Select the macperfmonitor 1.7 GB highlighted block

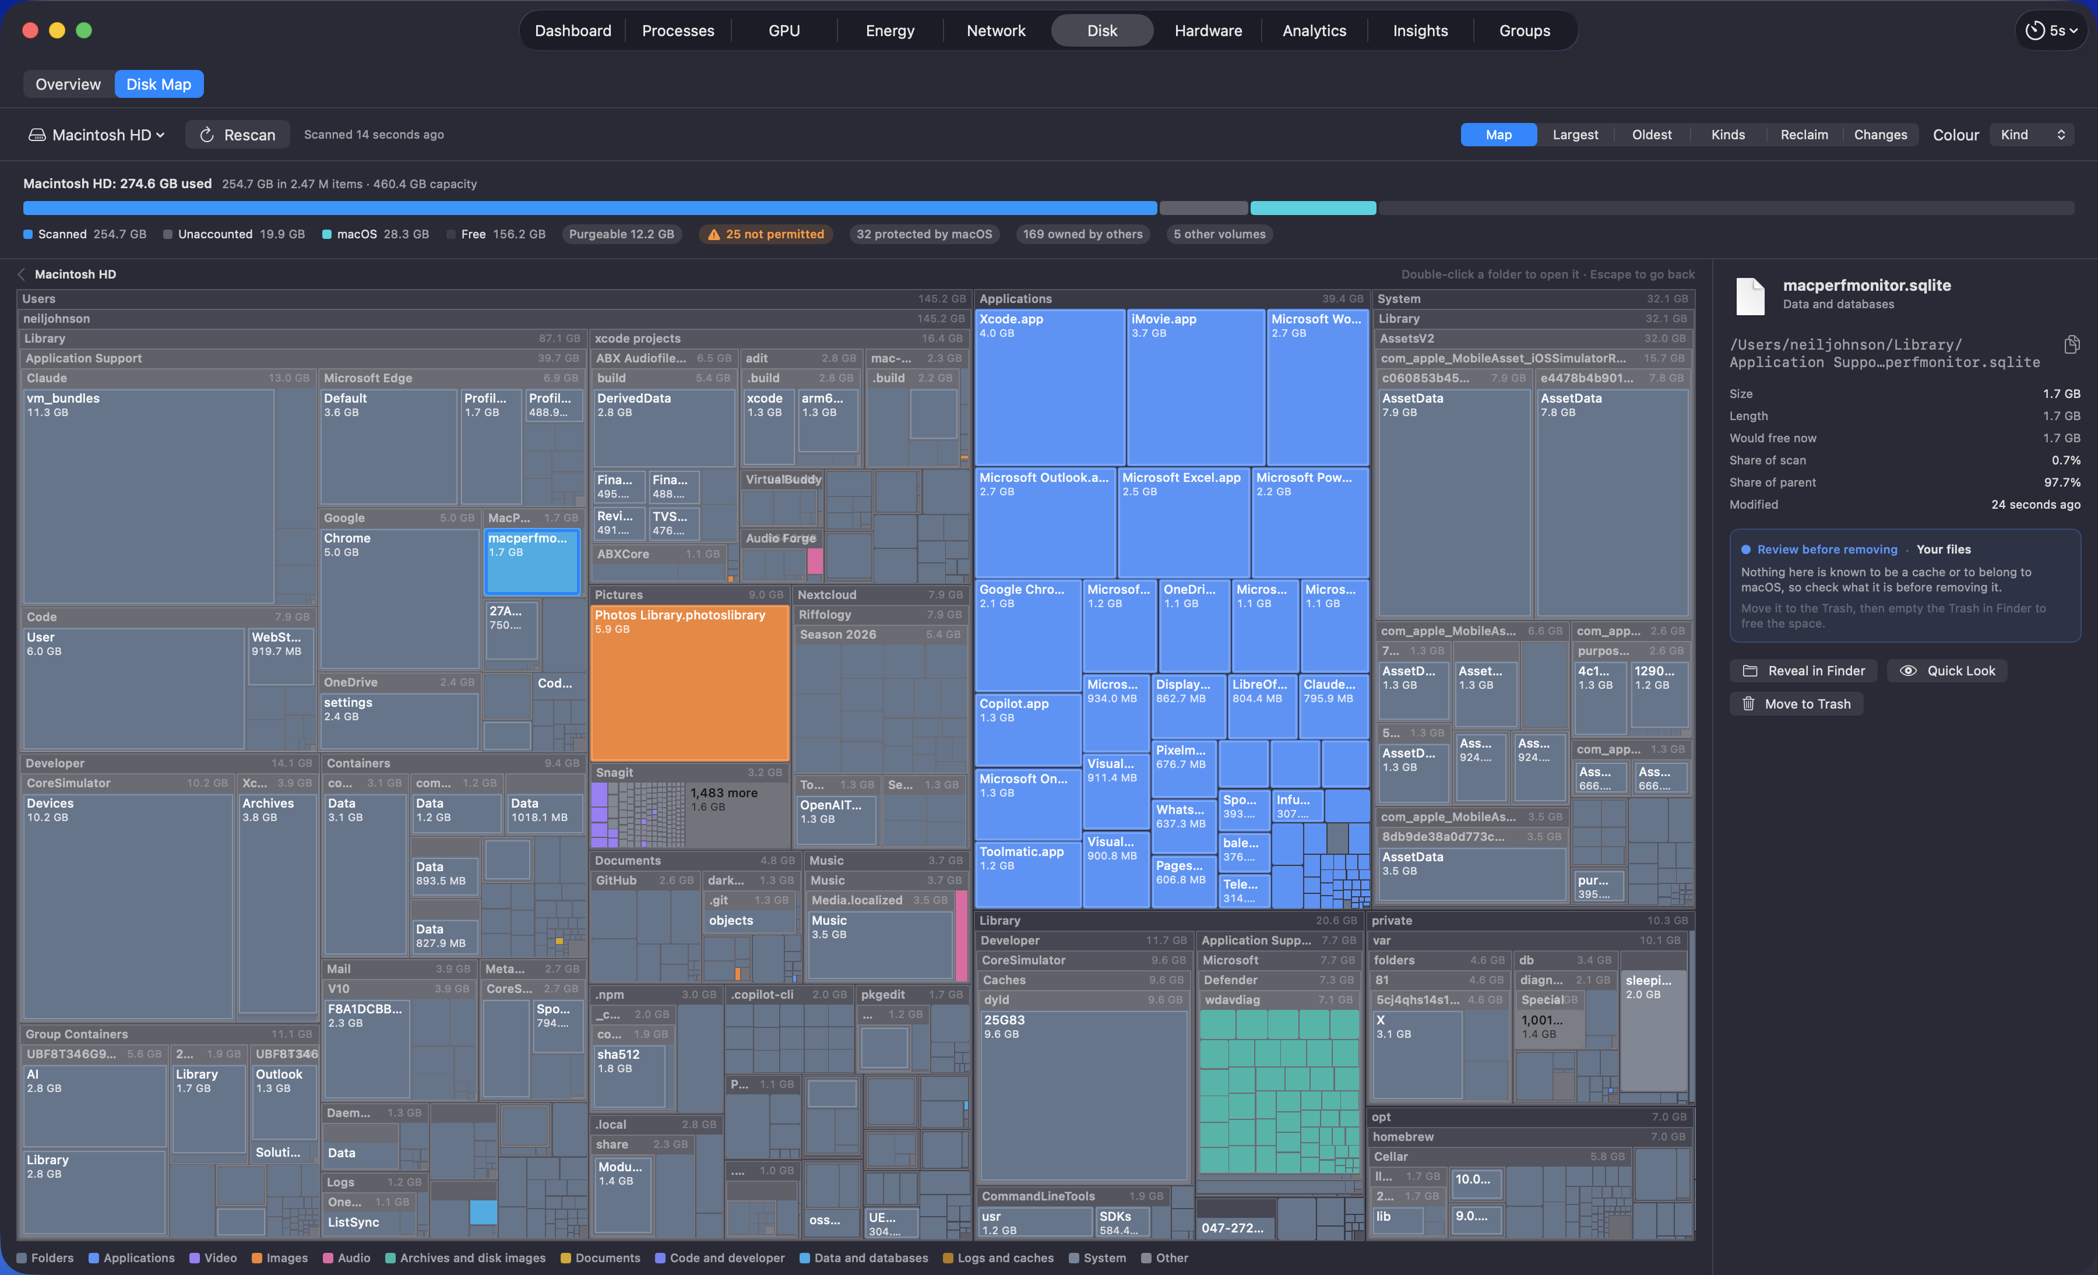point(532,562)
